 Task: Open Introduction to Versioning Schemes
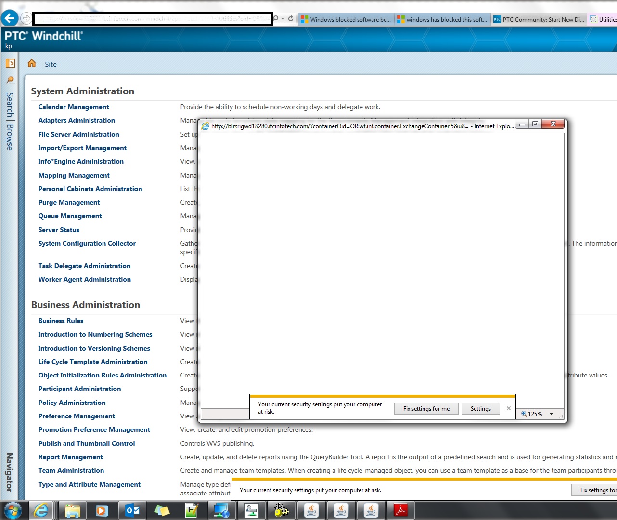pos(94,348)
